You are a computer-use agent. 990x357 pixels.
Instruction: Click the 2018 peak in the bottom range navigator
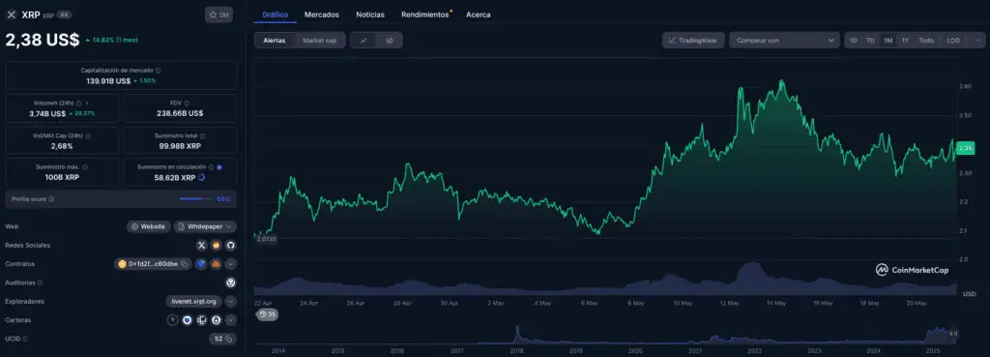[516, 333]
